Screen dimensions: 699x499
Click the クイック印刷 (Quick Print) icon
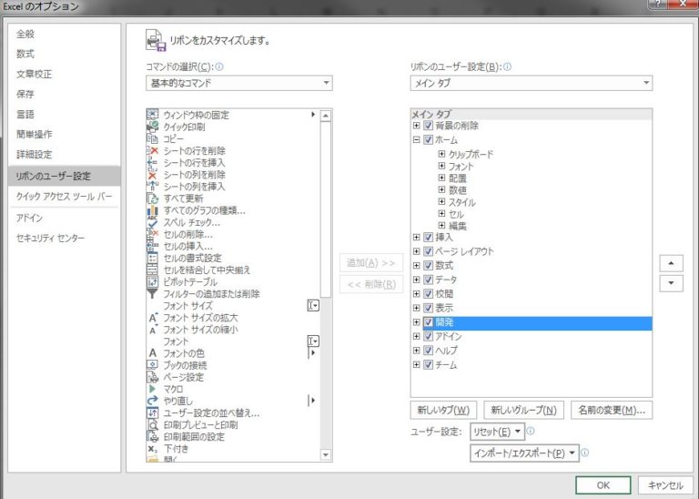point(153,127)
